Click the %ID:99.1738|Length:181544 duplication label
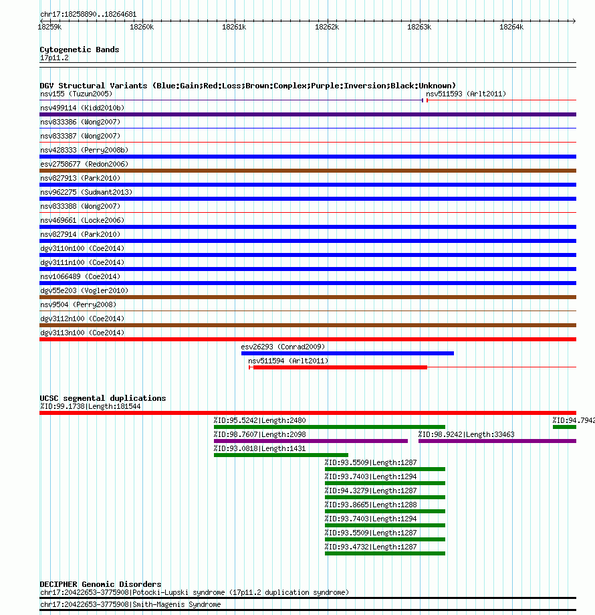This screenshot has height=615, width=595. coord(90,406)
